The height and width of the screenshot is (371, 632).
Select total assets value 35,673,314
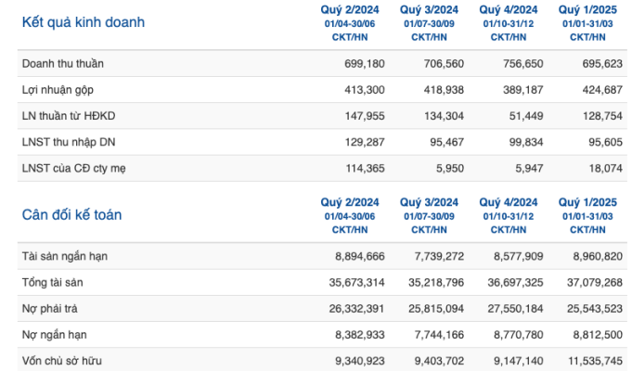356,282
